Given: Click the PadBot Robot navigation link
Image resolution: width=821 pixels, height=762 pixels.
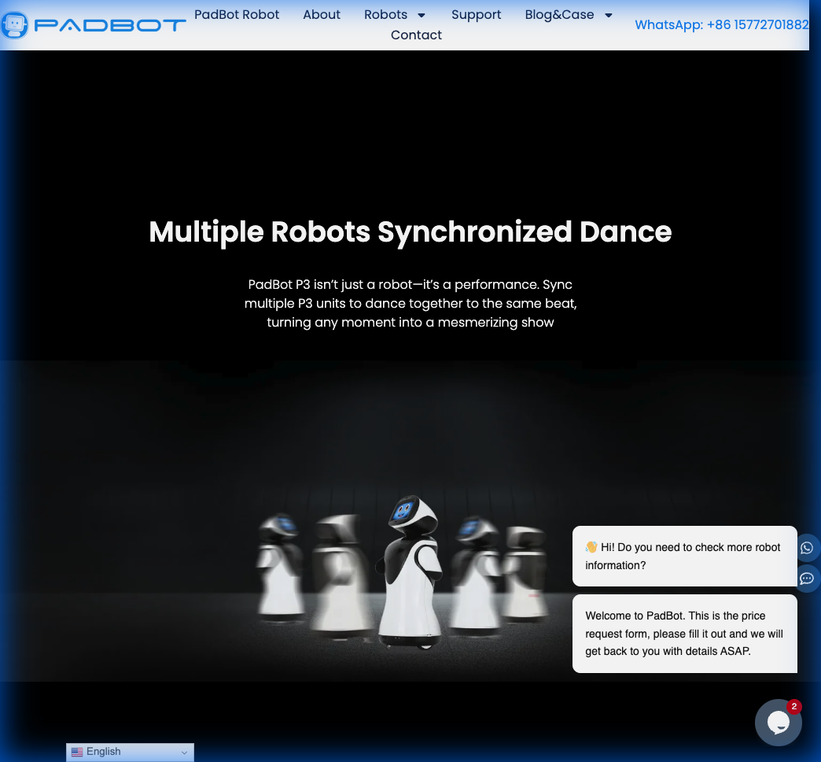Looking at the screenshot, I should [x=237, y=14].
